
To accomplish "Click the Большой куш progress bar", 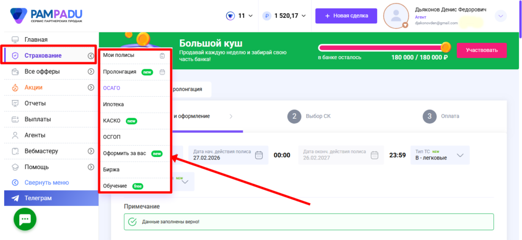I will [383, 47].
